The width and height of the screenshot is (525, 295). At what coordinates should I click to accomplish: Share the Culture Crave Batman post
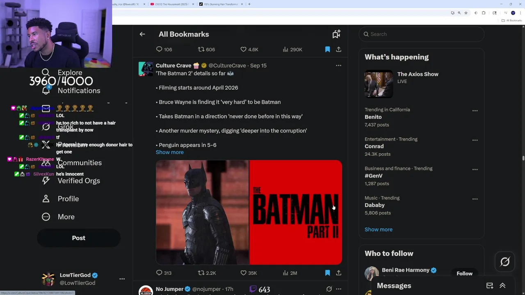click(338, 273)
